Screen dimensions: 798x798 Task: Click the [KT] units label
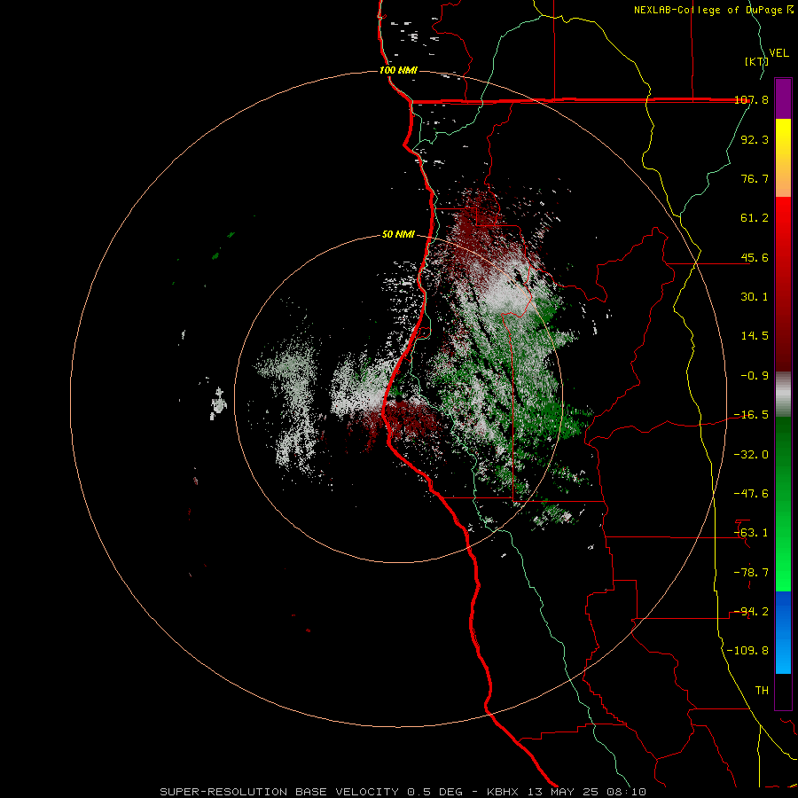click(756, 61)
